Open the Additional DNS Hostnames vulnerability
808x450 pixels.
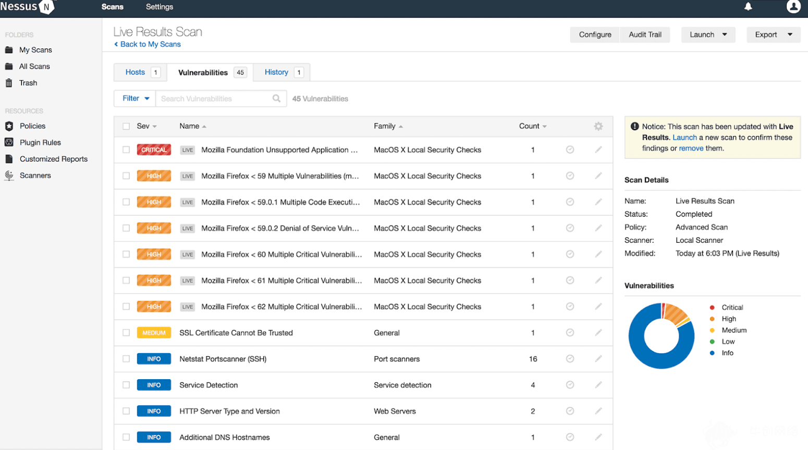[x=225, y=438]
